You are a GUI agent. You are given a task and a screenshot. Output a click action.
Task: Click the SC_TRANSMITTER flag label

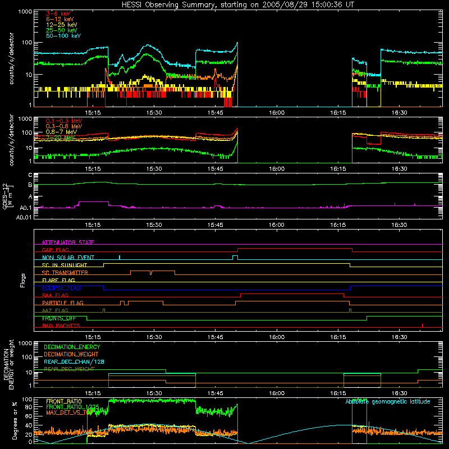coord(65,273)
